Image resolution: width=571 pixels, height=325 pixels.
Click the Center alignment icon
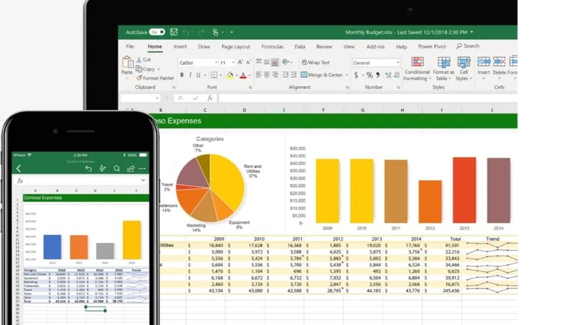[267, 75]
